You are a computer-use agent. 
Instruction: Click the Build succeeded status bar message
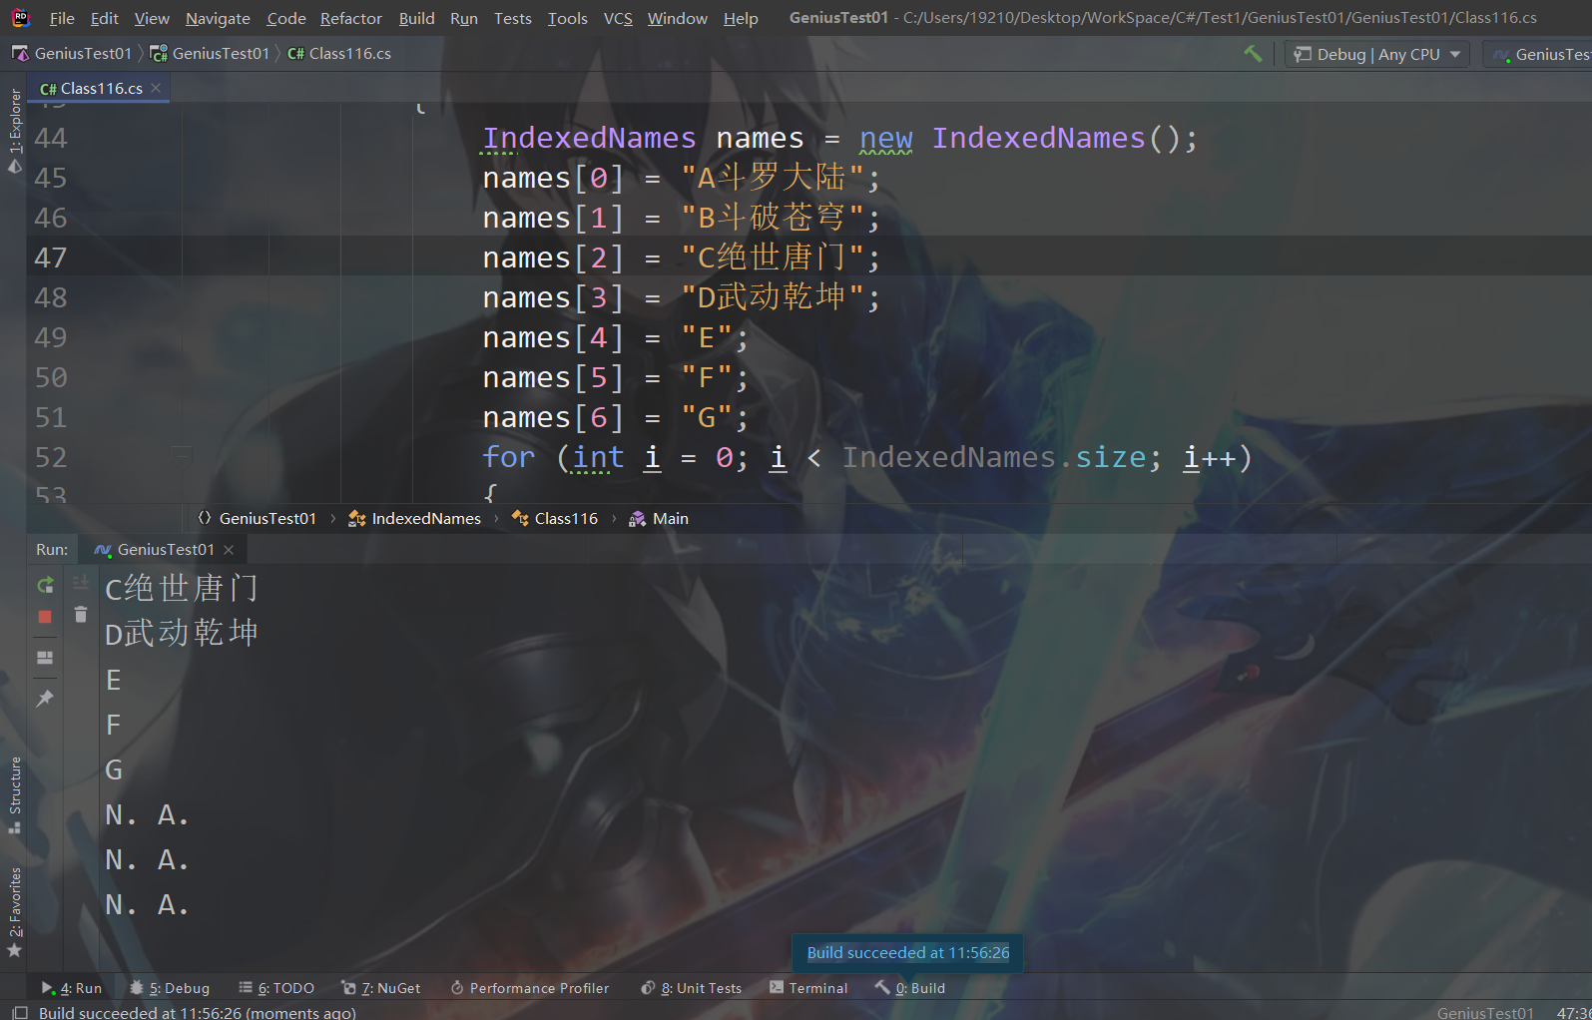pyautogui.click(x=198, y=1012)
